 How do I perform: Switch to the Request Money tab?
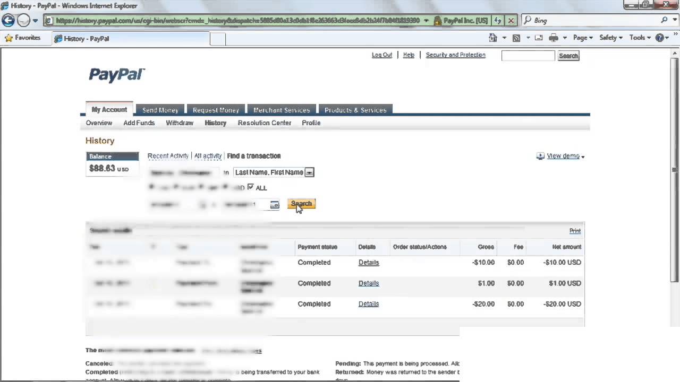216,110
